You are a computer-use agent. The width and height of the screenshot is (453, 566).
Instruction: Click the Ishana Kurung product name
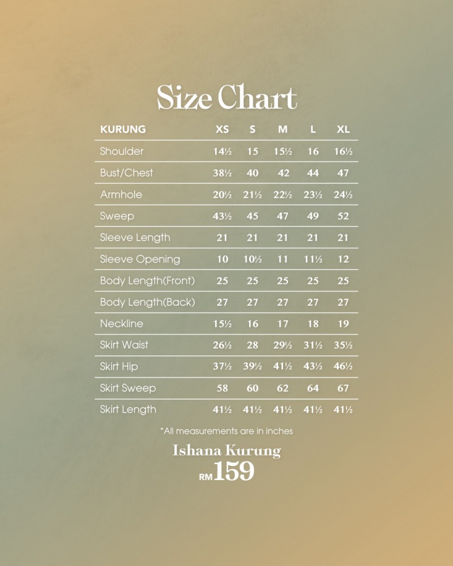coord(226,451)
